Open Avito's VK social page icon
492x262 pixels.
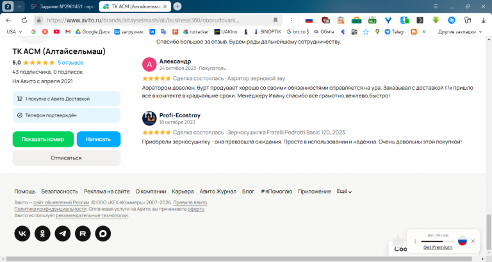click(x=22, y=233)
